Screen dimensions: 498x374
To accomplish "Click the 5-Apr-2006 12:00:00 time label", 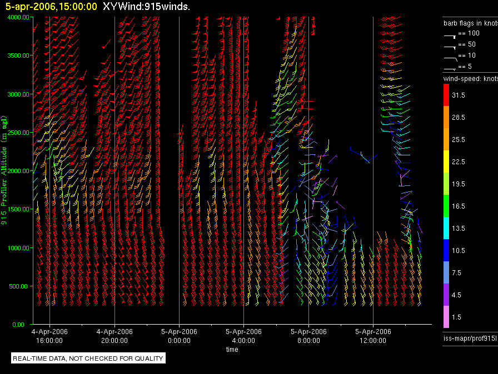I will (x=372, y=335).
